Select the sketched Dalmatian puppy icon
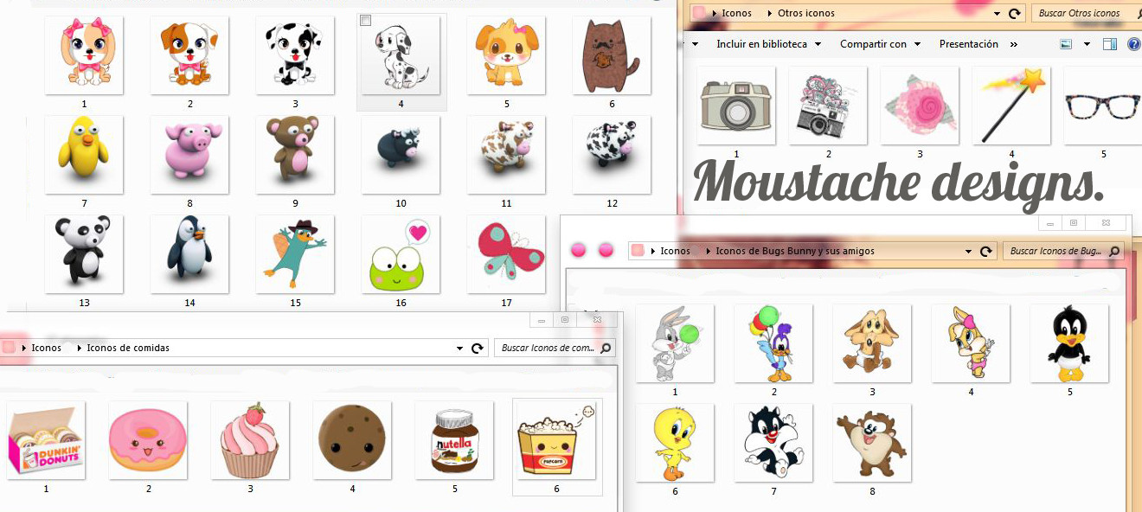 coord(401,54)
